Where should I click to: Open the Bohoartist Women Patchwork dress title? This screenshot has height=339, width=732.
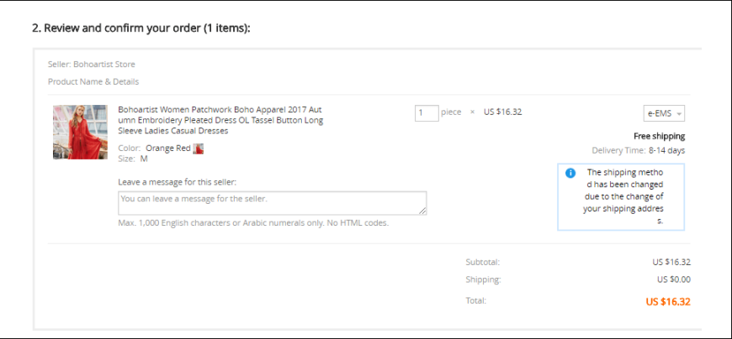coord(220,120)
